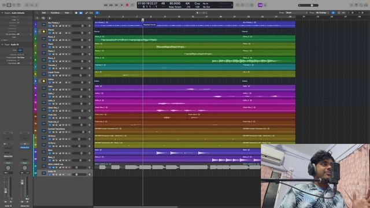
Task: Adjust the master volume slider
Action: [308, 5]
